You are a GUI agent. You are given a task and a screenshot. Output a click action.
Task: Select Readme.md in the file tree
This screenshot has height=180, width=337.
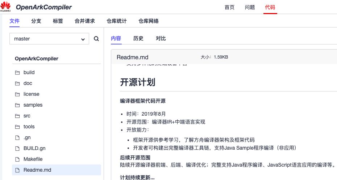coord(56,170)
